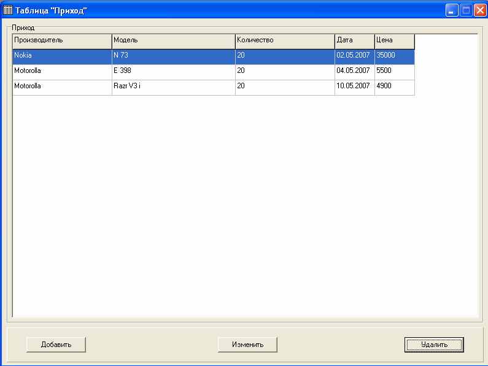Viewport: 488px width, 366px height.
Task: Select the Razr V3 i model cell
Action: [x=174, y=88]
